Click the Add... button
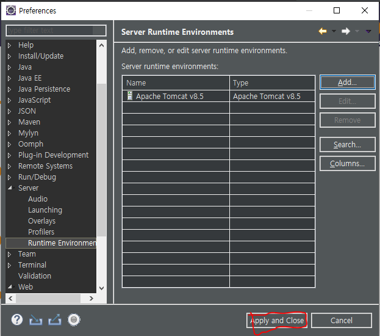 [347, 82]
